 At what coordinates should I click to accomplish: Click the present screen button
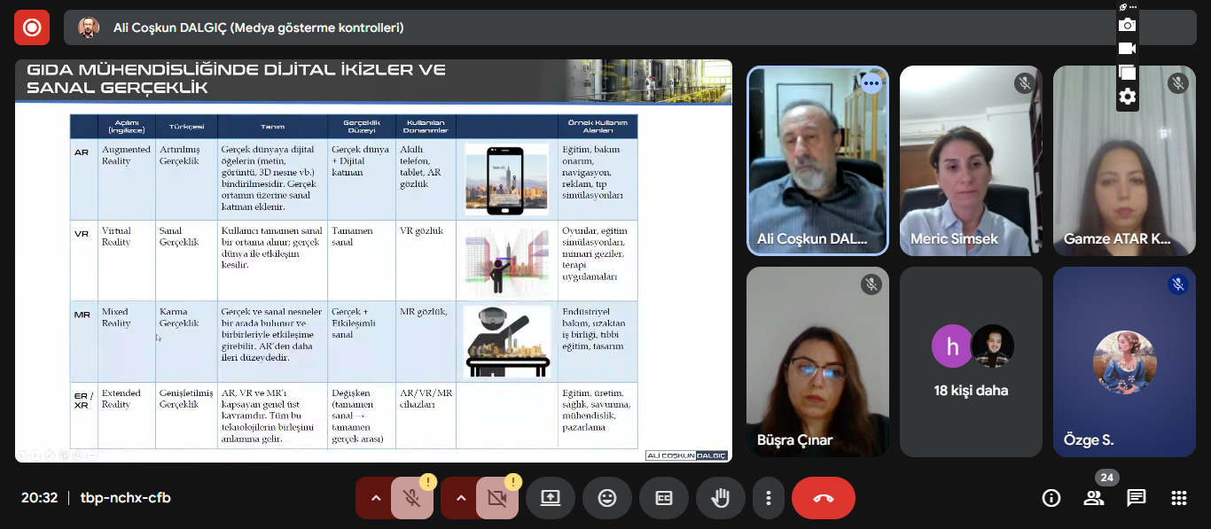tap(551, 498)
